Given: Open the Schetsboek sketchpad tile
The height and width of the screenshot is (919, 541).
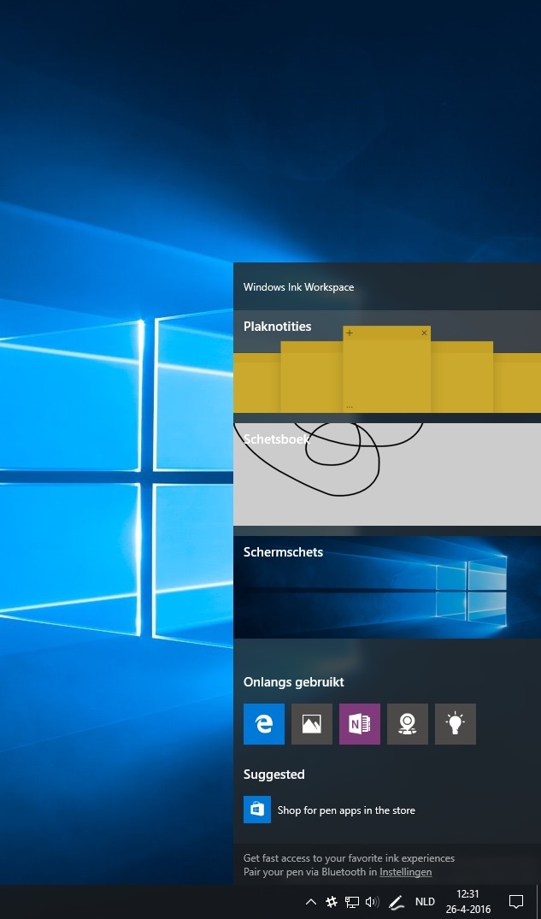Looking at the screenshot, I should tap(387, 474).
